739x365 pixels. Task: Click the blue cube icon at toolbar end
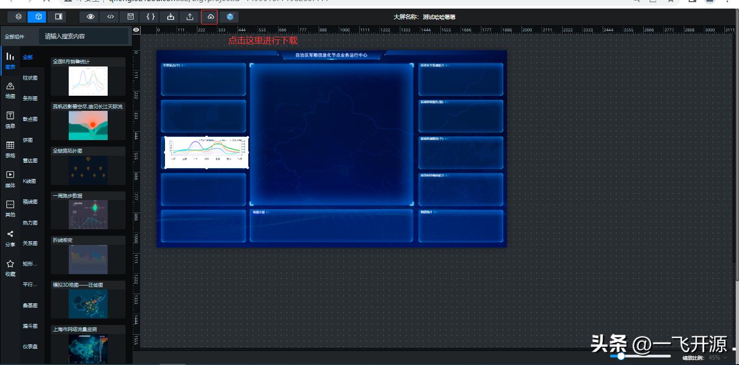229,16
